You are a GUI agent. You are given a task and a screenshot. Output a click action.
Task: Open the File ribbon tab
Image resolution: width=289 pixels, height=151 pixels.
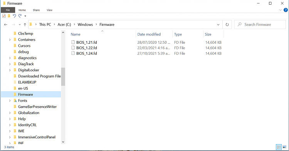[8, 10]
